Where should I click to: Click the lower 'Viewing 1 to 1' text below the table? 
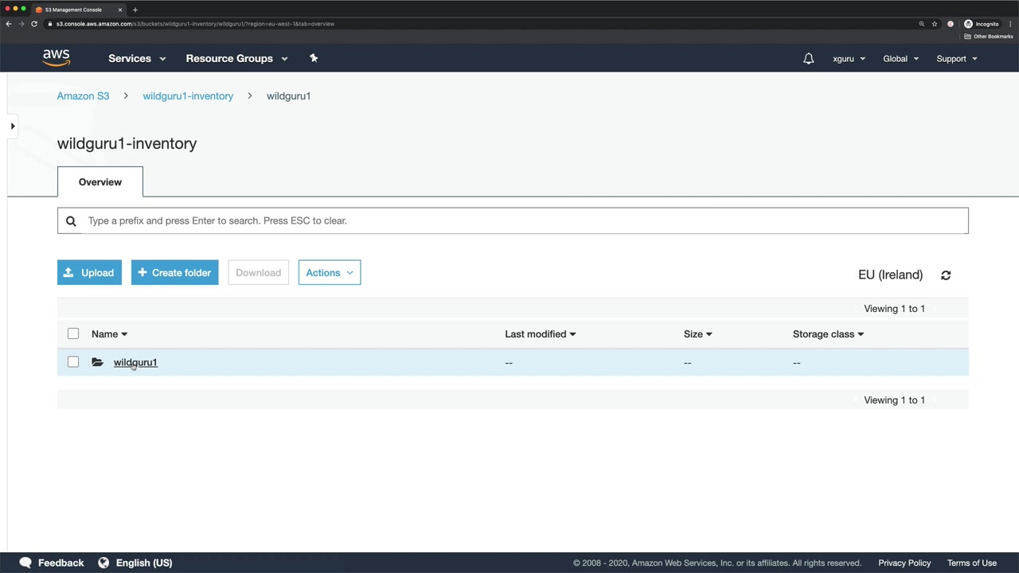click(x=894, y=400)
